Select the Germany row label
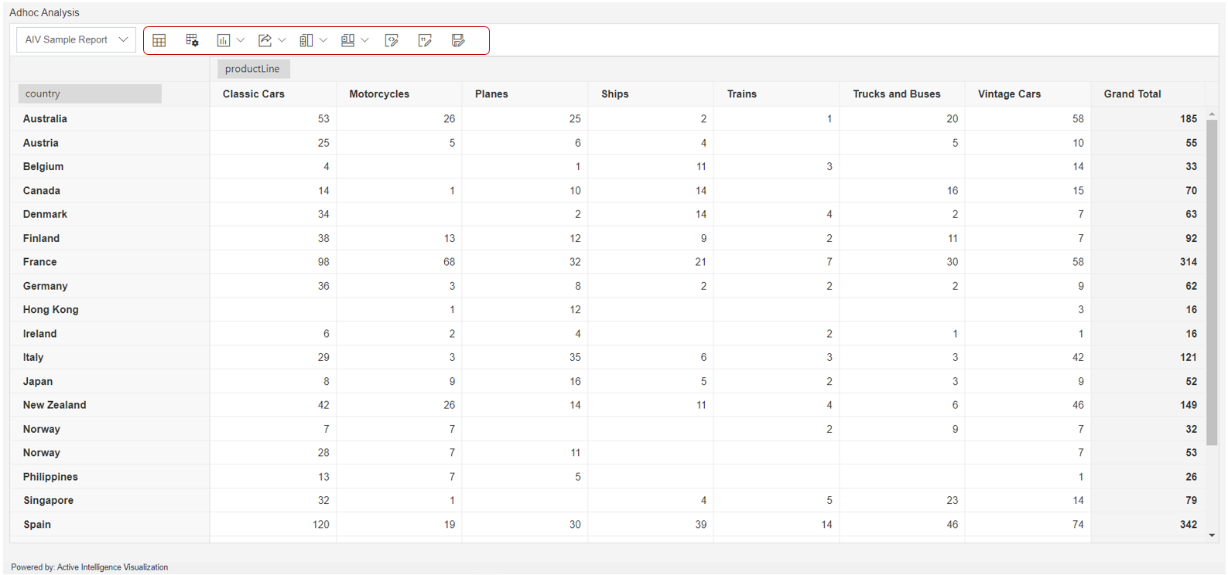The height and width of the screenshot is (575, 1228). pyautogui.click(x=45, y=286)
